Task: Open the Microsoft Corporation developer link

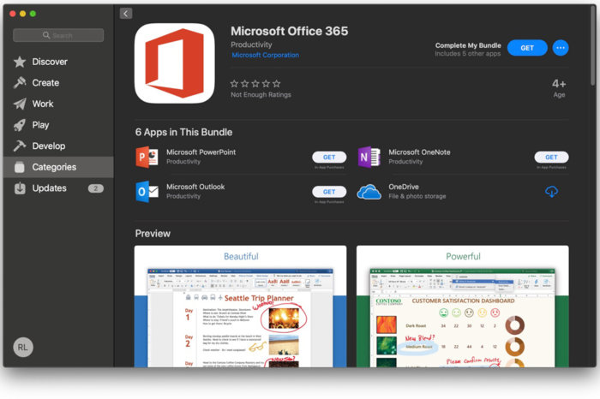Action: [x=265, y=55]
